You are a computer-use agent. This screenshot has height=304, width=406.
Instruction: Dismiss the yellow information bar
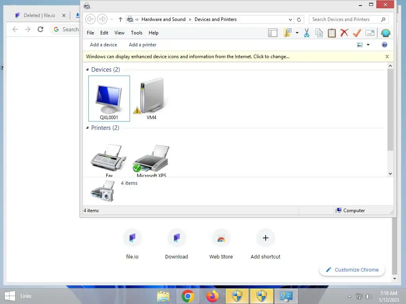point(387,57)
